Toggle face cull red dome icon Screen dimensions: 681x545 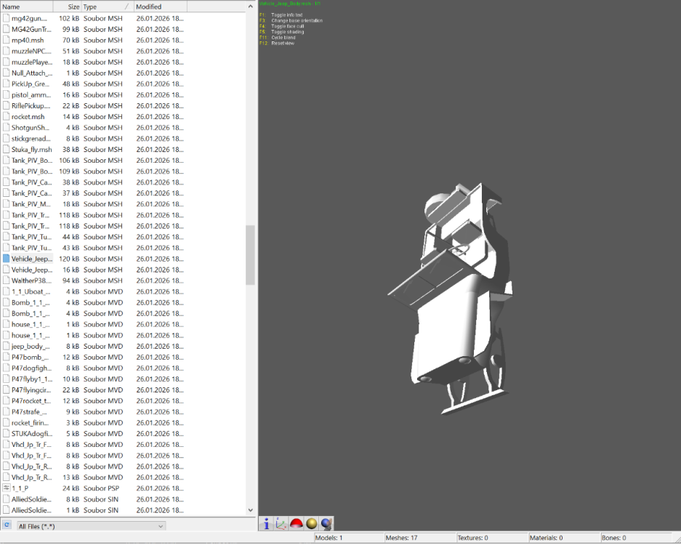(x=297, y=524)
